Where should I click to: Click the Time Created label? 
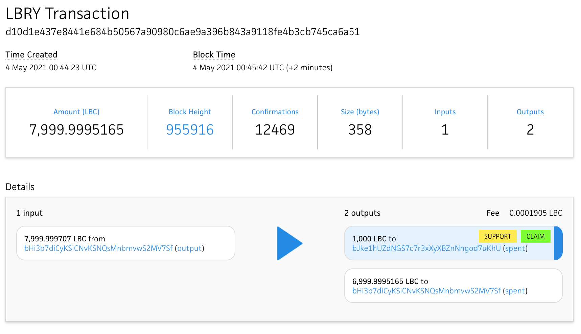(31, 55)
